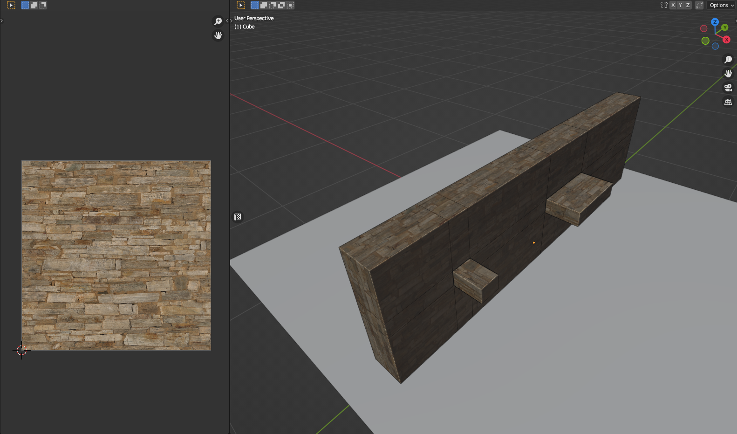Screen dimensions: 737x434
Task: Toggle X axis mirror
Action: point(673,5)
